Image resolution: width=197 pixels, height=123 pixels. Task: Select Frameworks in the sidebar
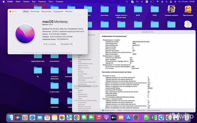tap(82, 102)
